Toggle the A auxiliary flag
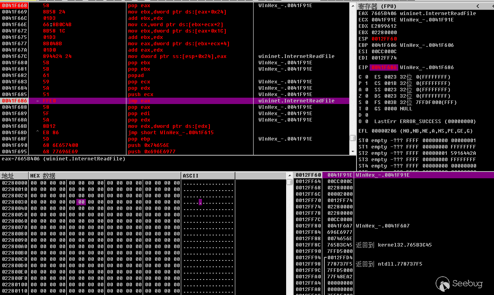This screenshot has width=494, height=295. 363,90
